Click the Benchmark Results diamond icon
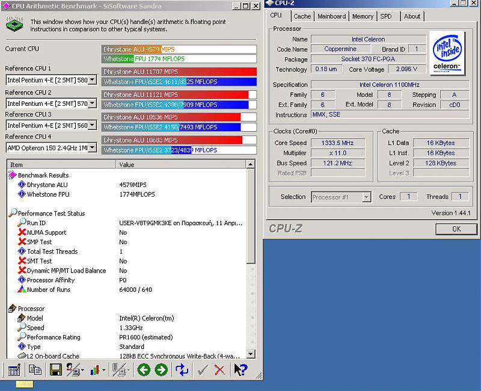Image resolution: width=481 pixels, height=391 pixels. pyautogui.click(x=12, y=175)
